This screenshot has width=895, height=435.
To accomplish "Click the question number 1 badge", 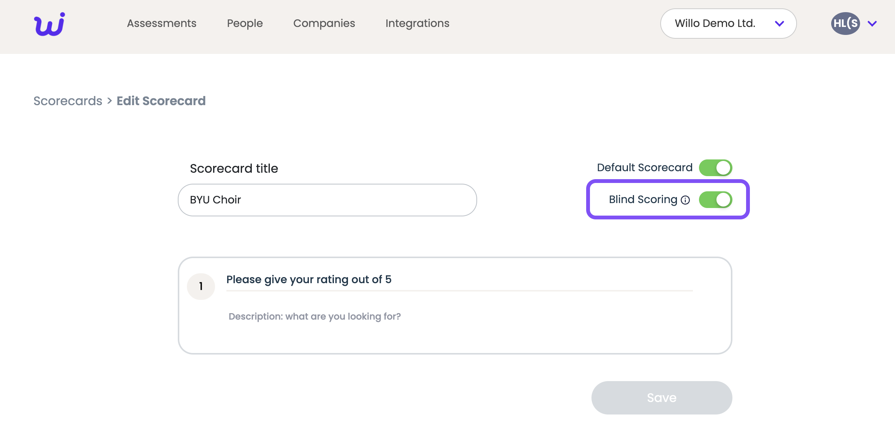I will (201, 287).
